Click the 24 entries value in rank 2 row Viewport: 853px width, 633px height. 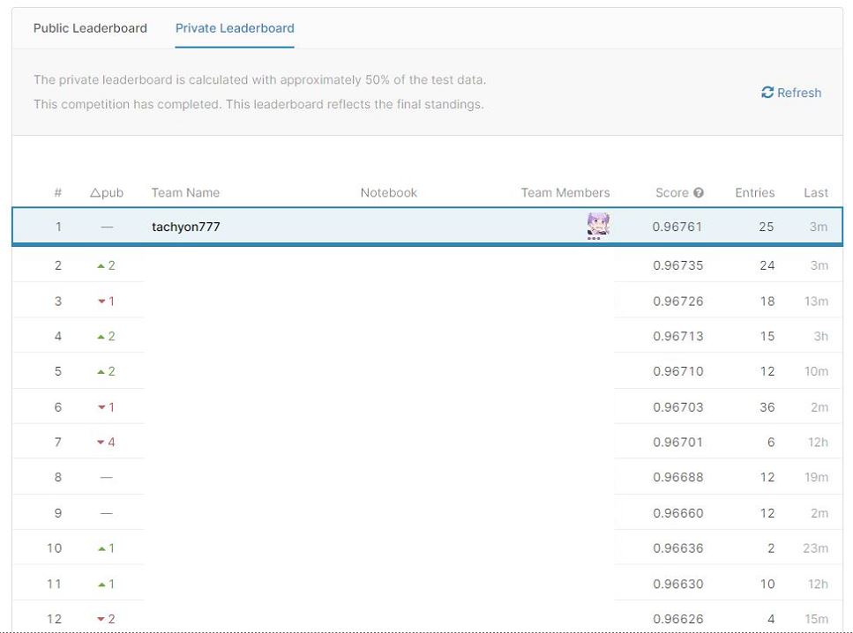pos(767,265)
